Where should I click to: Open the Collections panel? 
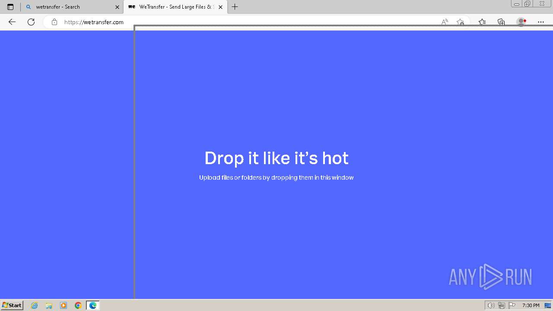[x=501, y=22]
